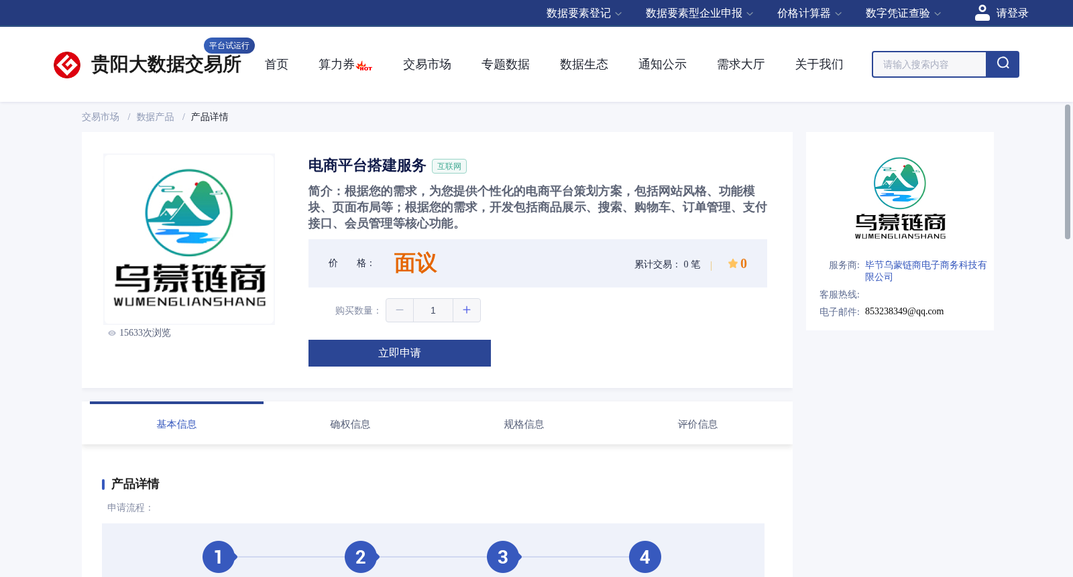Image resolution: width=1073 pixels, height=577 pixels.
Task: Open the 交易市场 menu item
Action: click(x=427, y=64)
